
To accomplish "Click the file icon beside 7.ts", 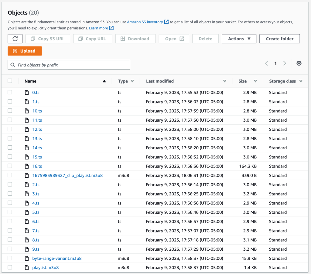I will point(27,231).
